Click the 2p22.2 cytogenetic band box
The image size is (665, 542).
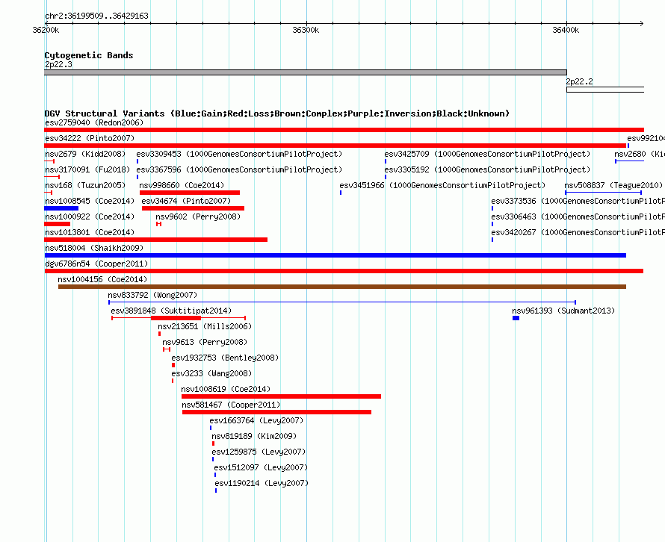605,90
